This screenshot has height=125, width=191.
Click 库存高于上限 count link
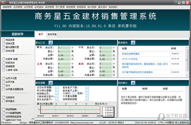pyautogui.click(x=87, y=91)
